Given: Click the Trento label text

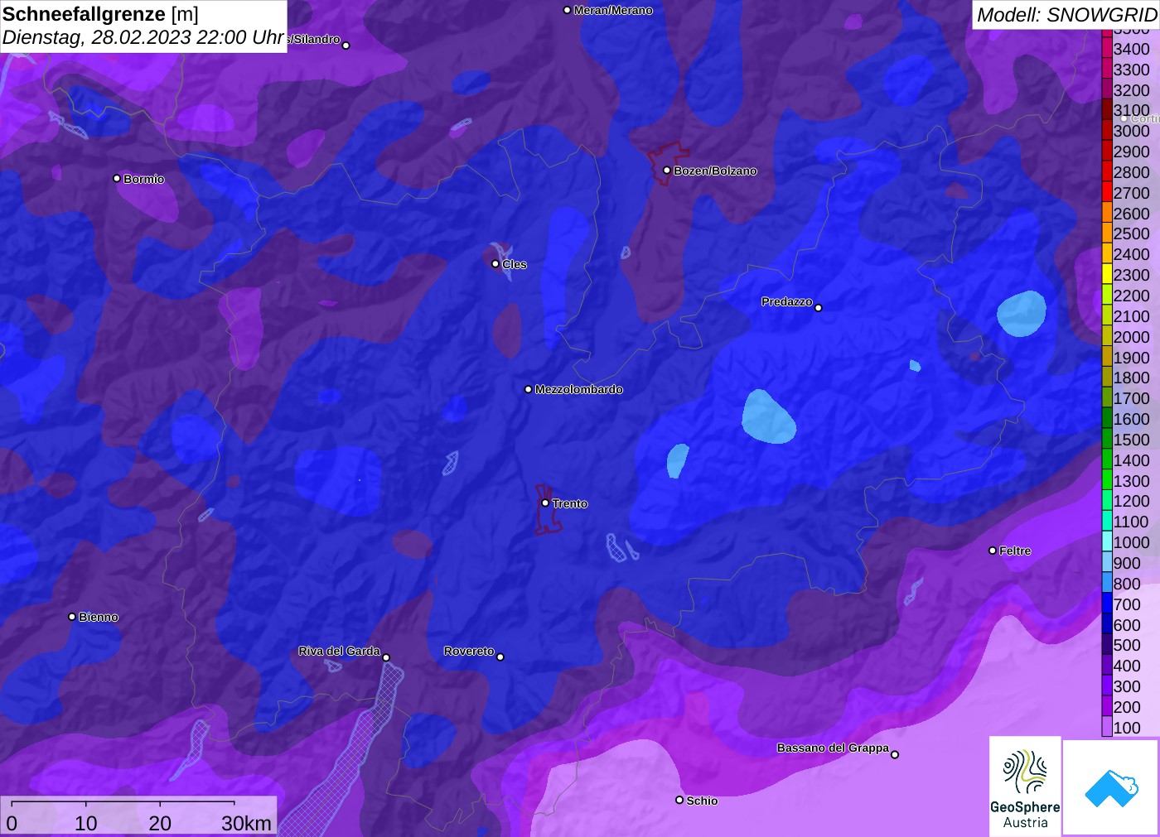Looking at the screenshot, I should coord(570,503).
